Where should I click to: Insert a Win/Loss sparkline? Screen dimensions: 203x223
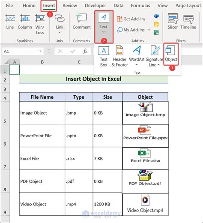[40, 24]
